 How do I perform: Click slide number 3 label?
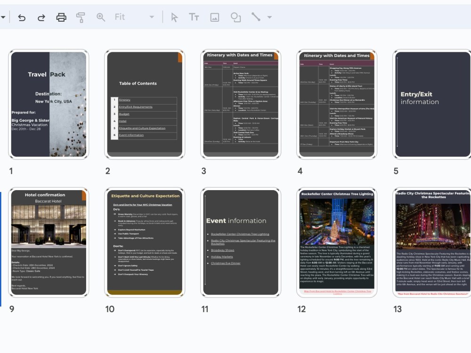pyautogui.click(x=203, y=171)
